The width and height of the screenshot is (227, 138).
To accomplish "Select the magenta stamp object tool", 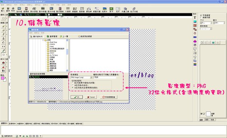I will point(195,41).
